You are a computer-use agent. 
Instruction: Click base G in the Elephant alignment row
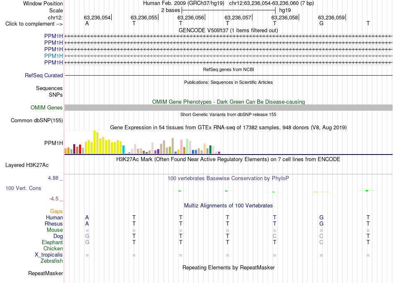pos(87,242)
